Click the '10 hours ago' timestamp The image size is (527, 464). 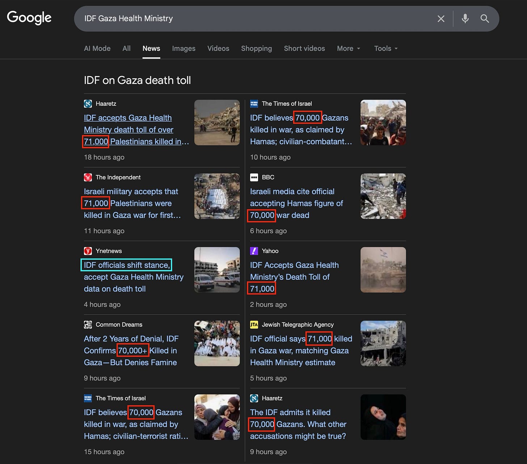[270, 157]
